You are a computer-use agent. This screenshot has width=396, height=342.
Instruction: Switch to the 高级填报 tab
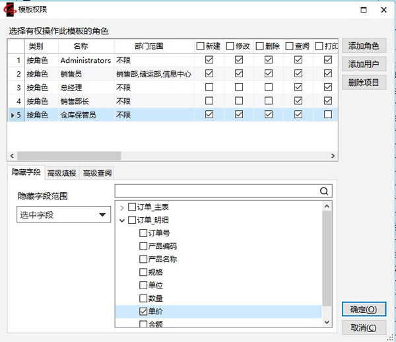tap(61, 173)
